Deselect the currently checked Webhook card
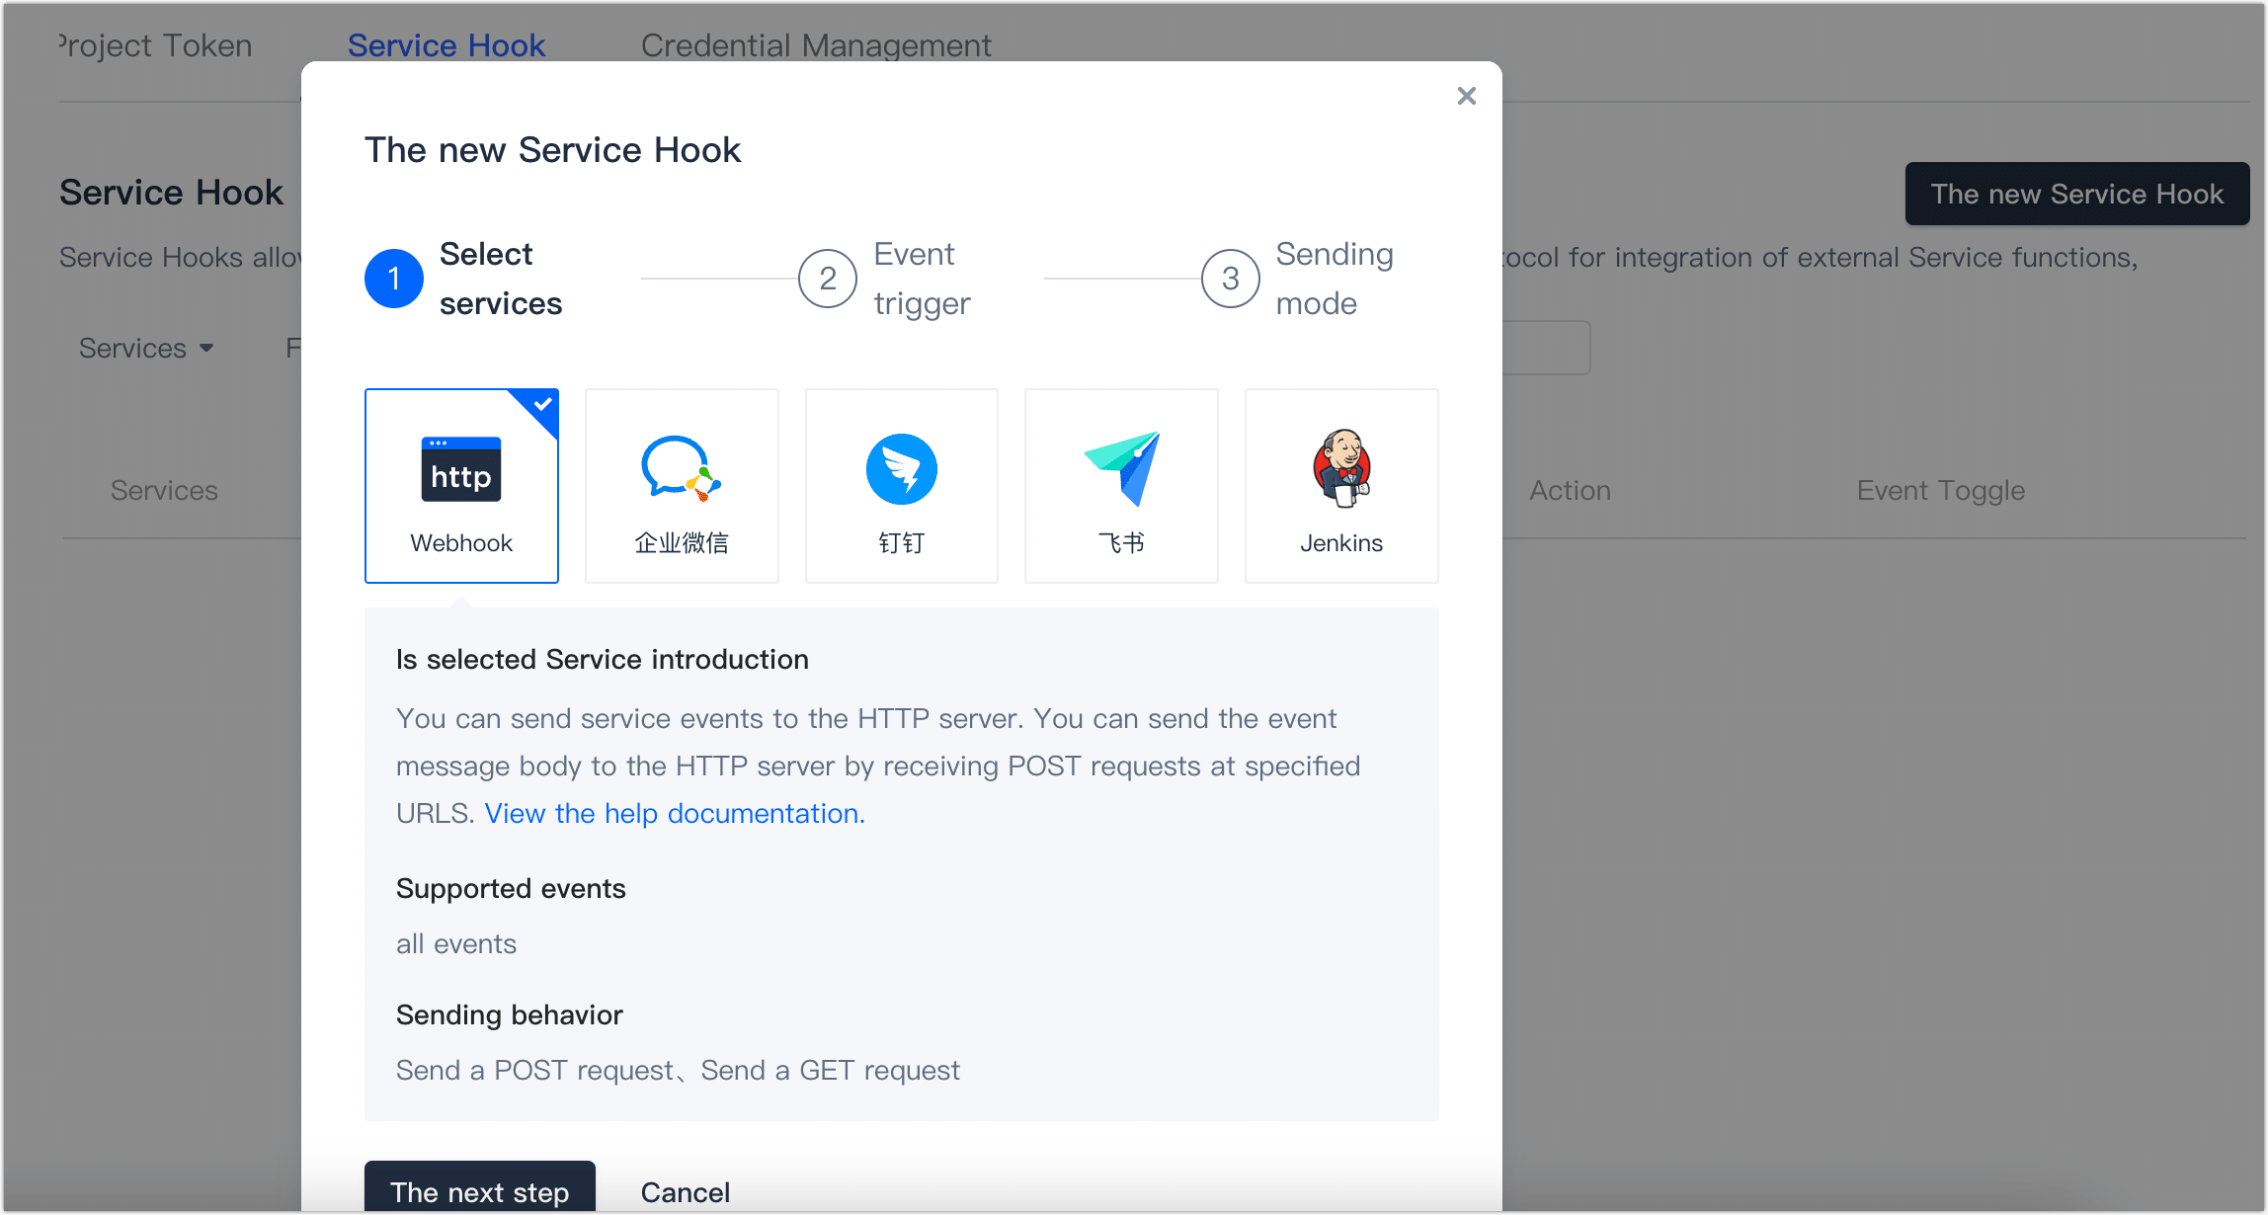The height and width of the screenshot is (1215, 2268). 461,485
